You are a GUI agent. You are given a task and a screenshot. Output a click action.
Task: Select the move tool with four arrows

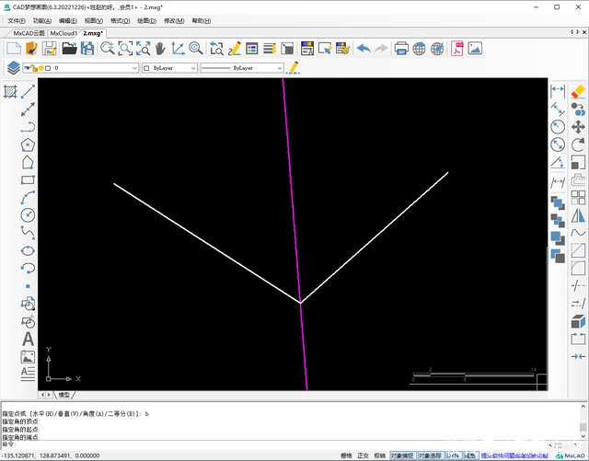(578, 127)
